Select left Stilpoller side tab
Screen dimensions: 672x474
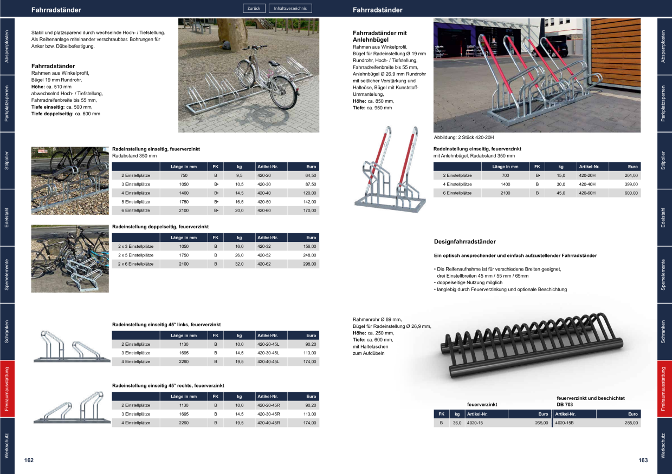point(7,161)
